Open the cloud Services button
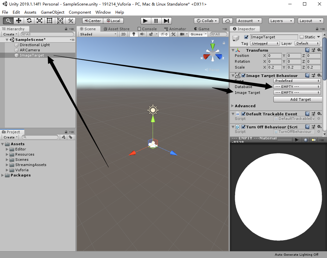The height and width of the screenshot is (258, 327). pyautogui.click(x=228, y=21)
